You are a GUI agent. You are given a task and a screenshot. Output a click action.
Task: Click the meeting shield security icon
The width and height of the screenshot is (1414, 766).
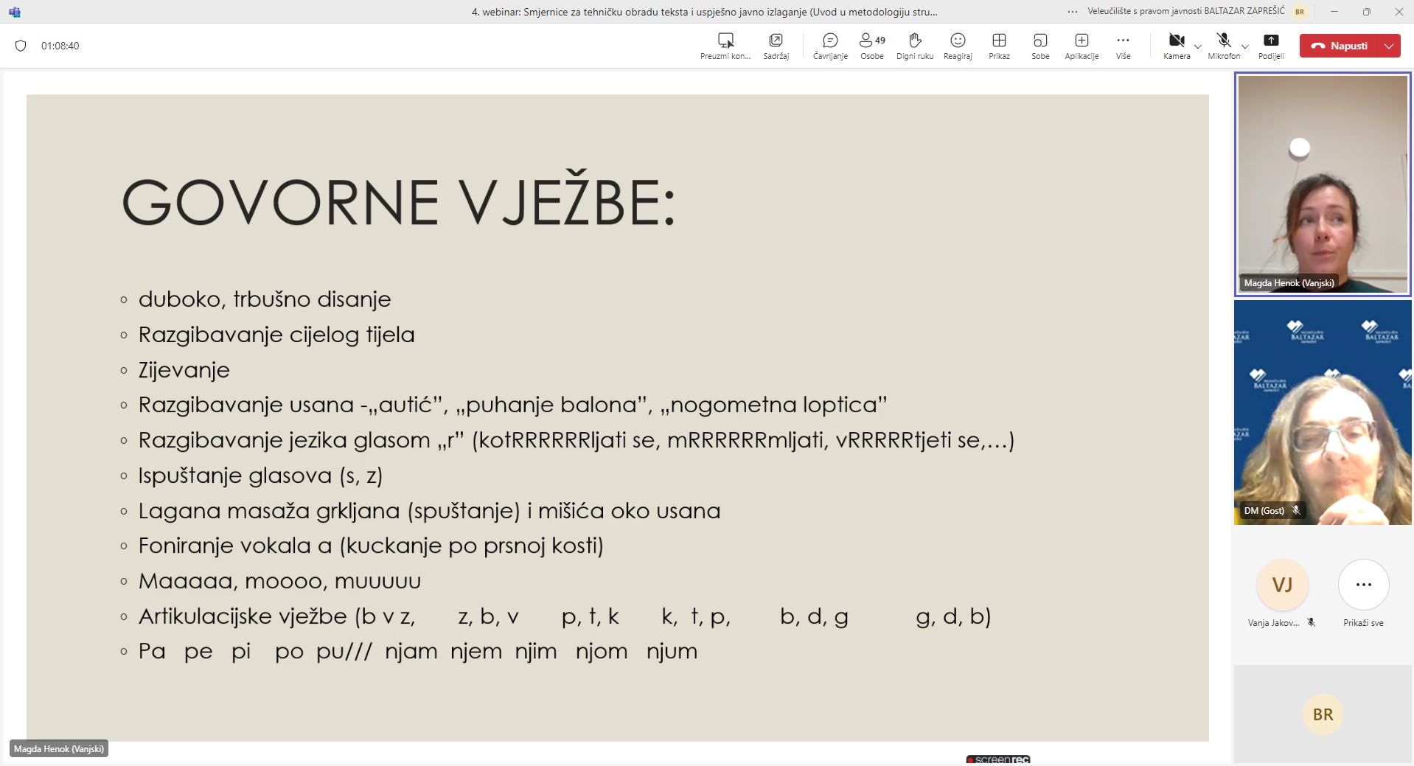(x=21, y=46)
